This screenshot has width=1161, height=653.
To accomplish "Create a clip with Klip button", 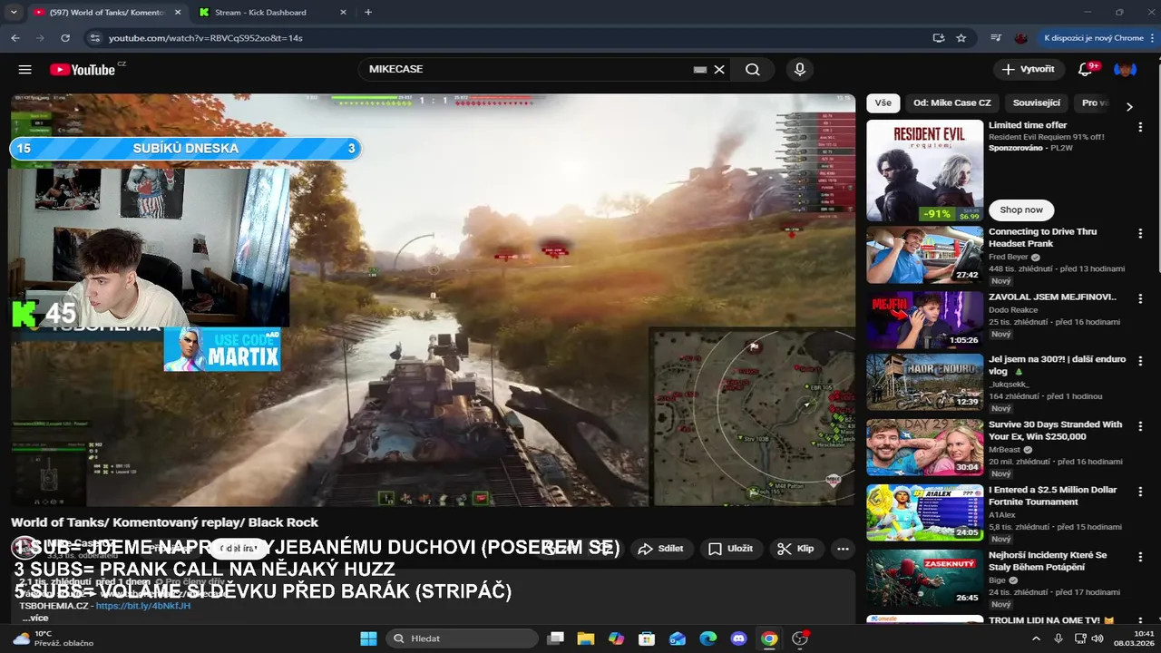I will (795, 549).
